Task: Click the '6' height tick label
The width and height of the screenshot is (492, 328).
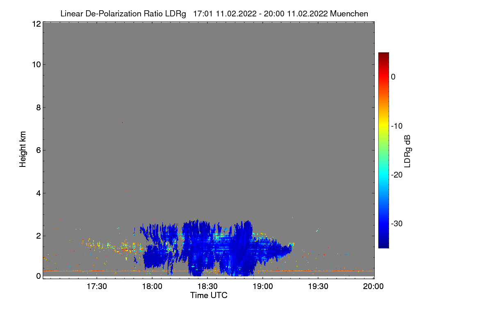Action: pos(38,150)
